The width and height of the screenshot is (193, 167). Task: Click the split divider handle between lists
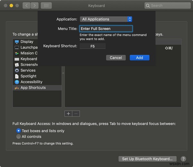click(63, 73)
